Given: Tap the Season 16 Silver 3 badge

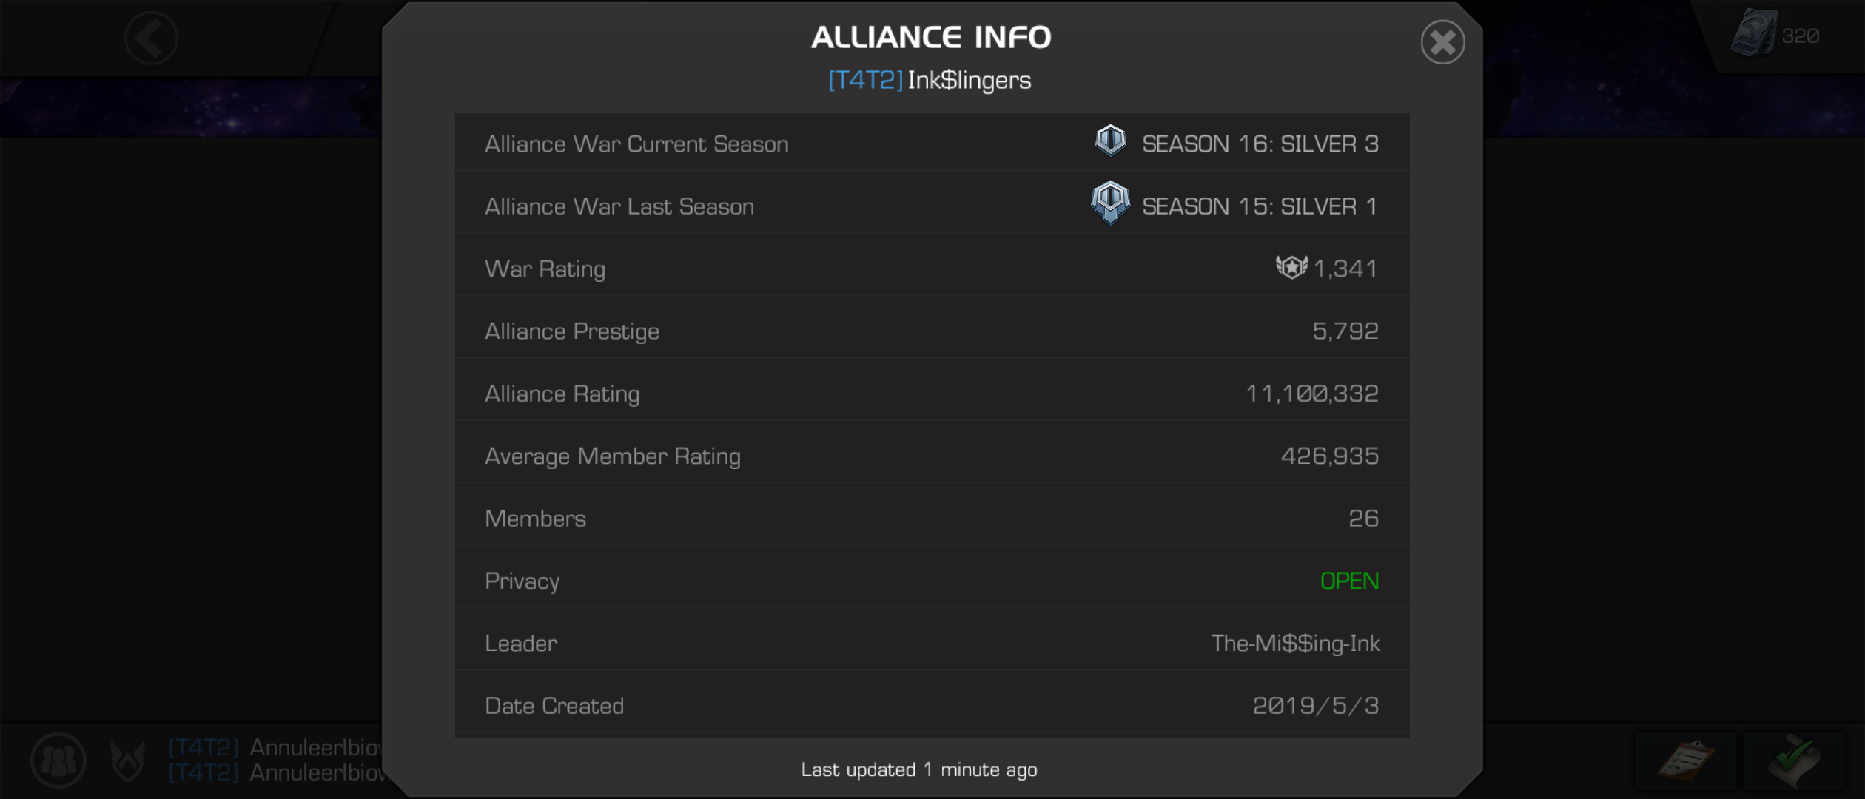Looking at the screenshot, I should 1110,141.
